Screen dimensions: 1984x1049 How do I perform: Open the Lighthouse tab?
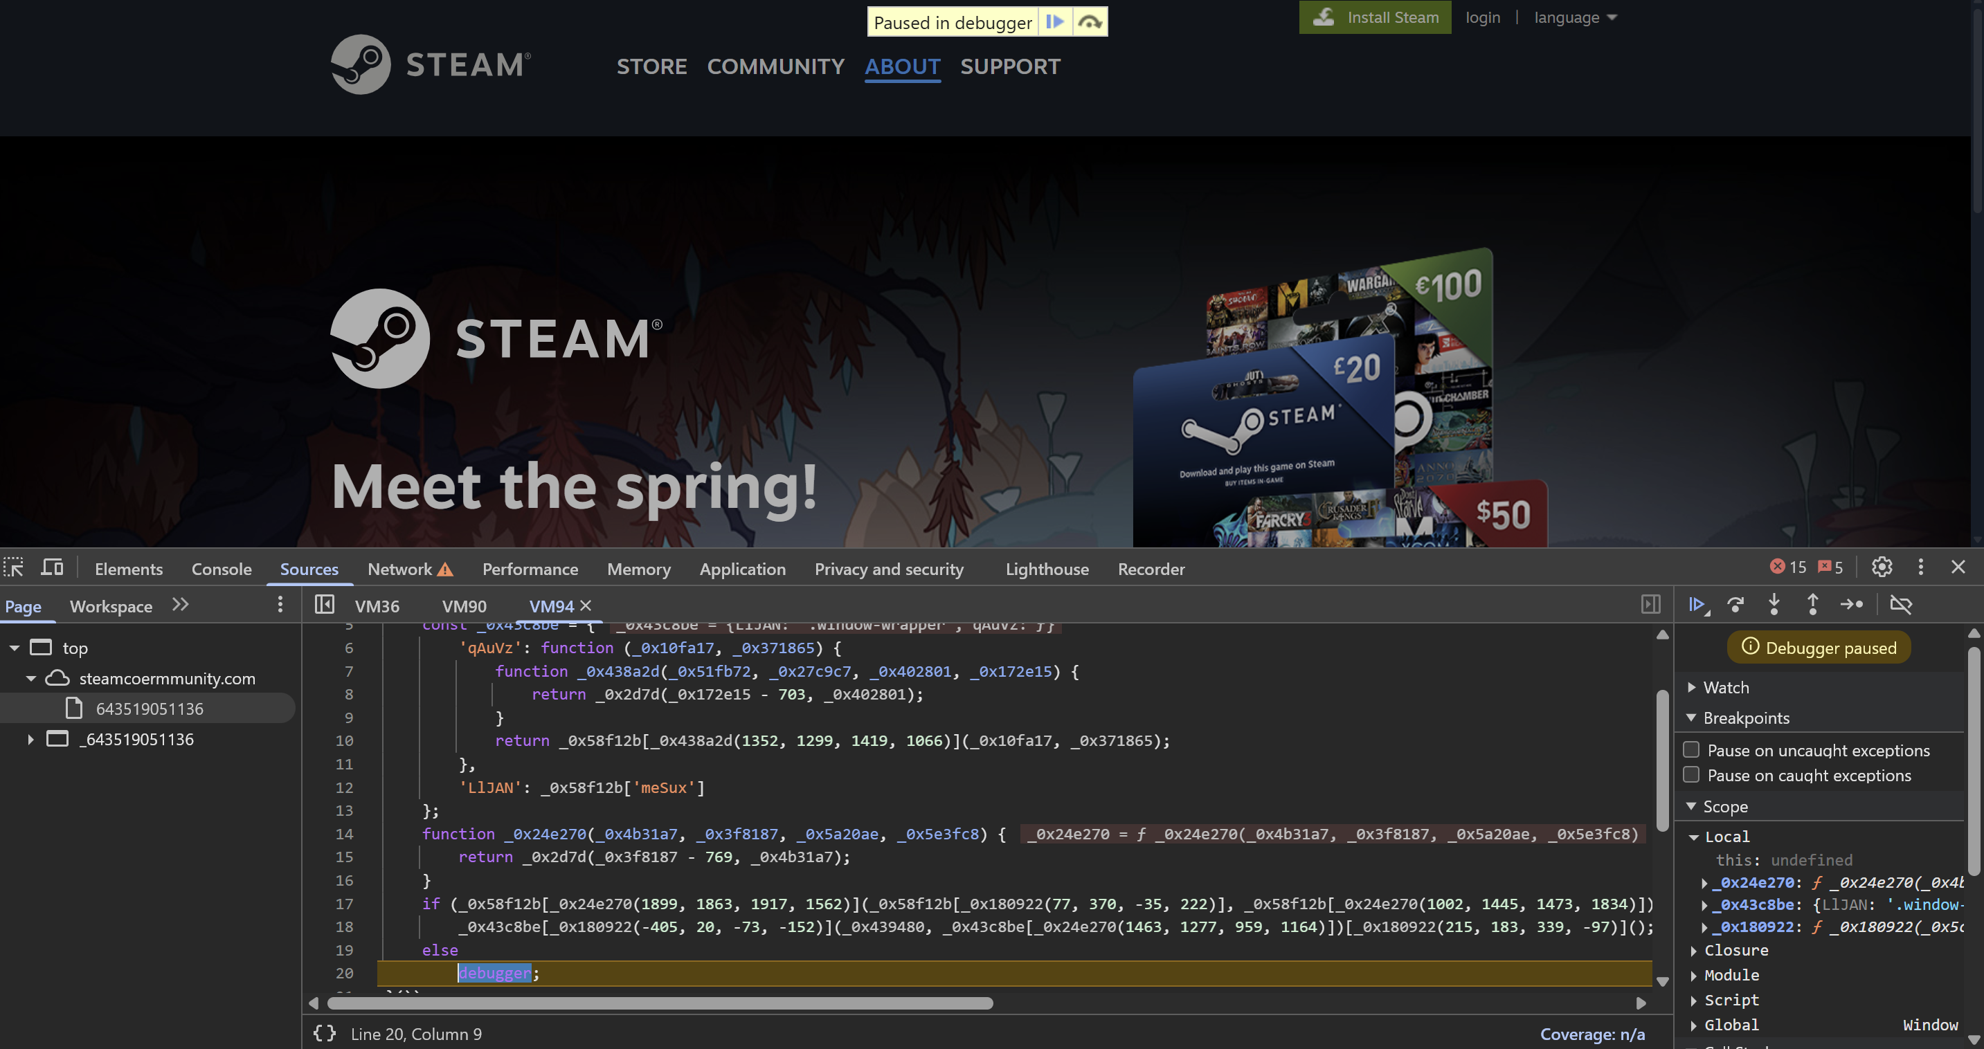[1047, 569]
